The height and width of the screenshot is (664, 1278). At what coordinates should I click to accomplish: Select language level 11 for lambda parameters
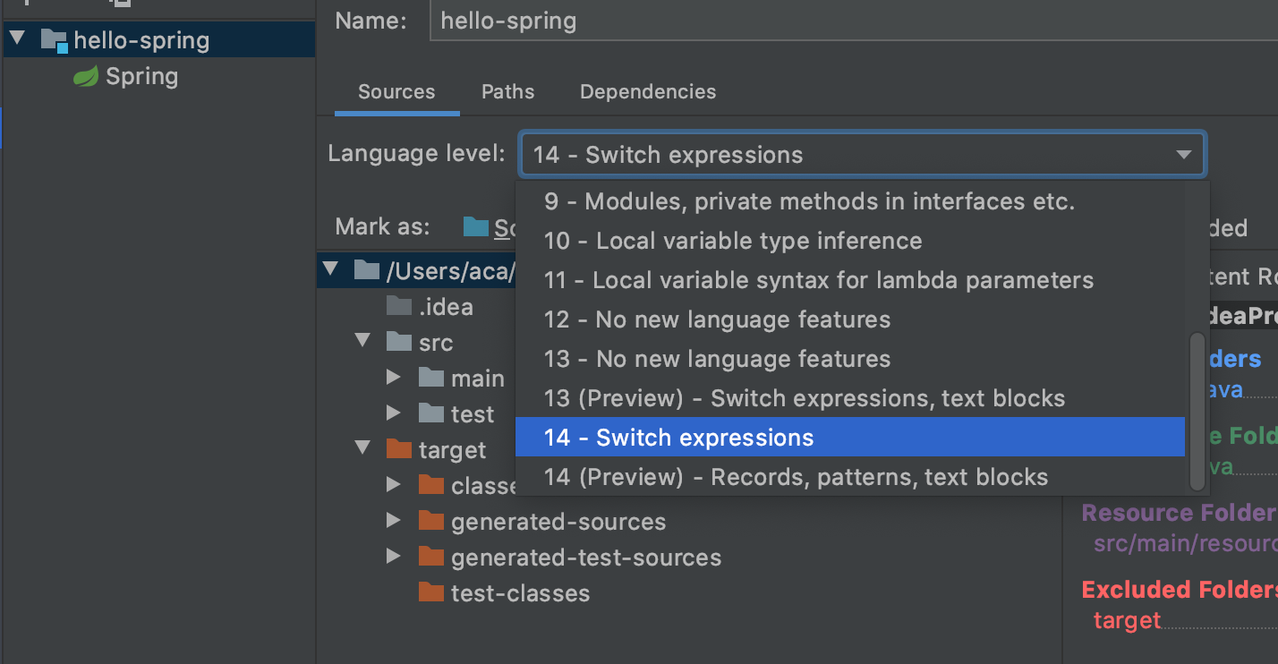818,280
